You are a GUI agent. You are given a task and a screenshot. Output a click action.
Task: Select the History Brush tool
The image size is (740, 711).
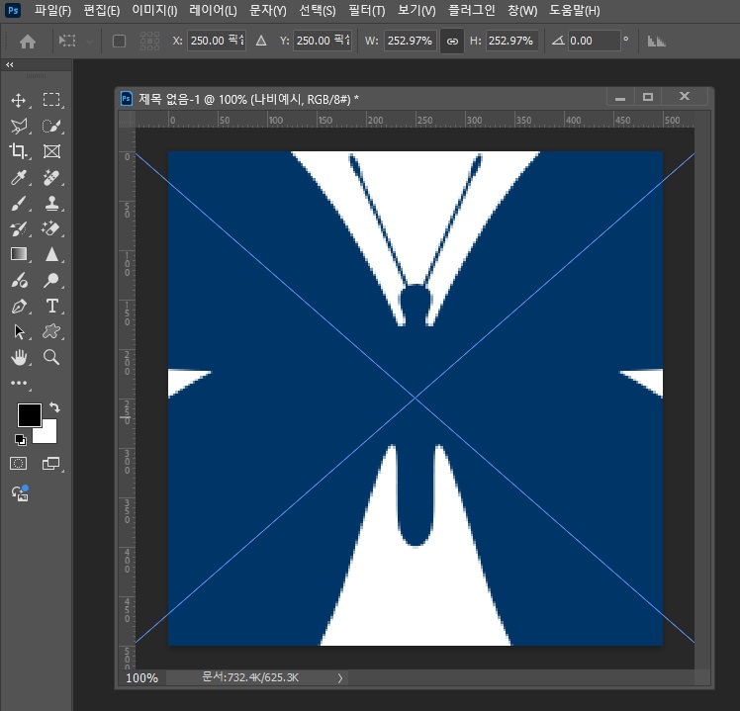click(19, 228)
